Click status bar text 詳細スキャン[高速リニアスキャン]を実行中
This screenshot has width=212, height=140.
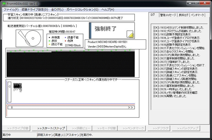(x=65, y=135)
